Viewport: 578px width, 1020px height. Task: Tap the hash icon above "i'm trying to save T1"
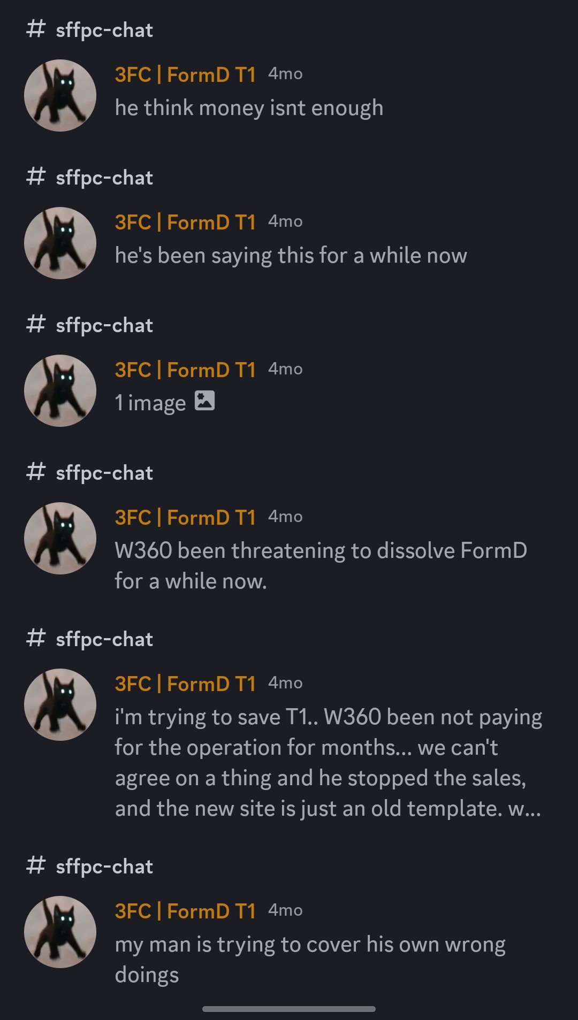pyautogui.click(x=36, y=639)
